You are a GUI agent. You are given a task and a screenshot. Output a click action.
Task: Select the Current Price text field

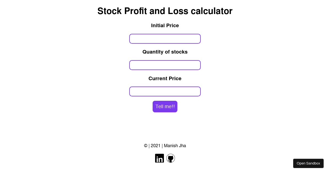(165, 91)
